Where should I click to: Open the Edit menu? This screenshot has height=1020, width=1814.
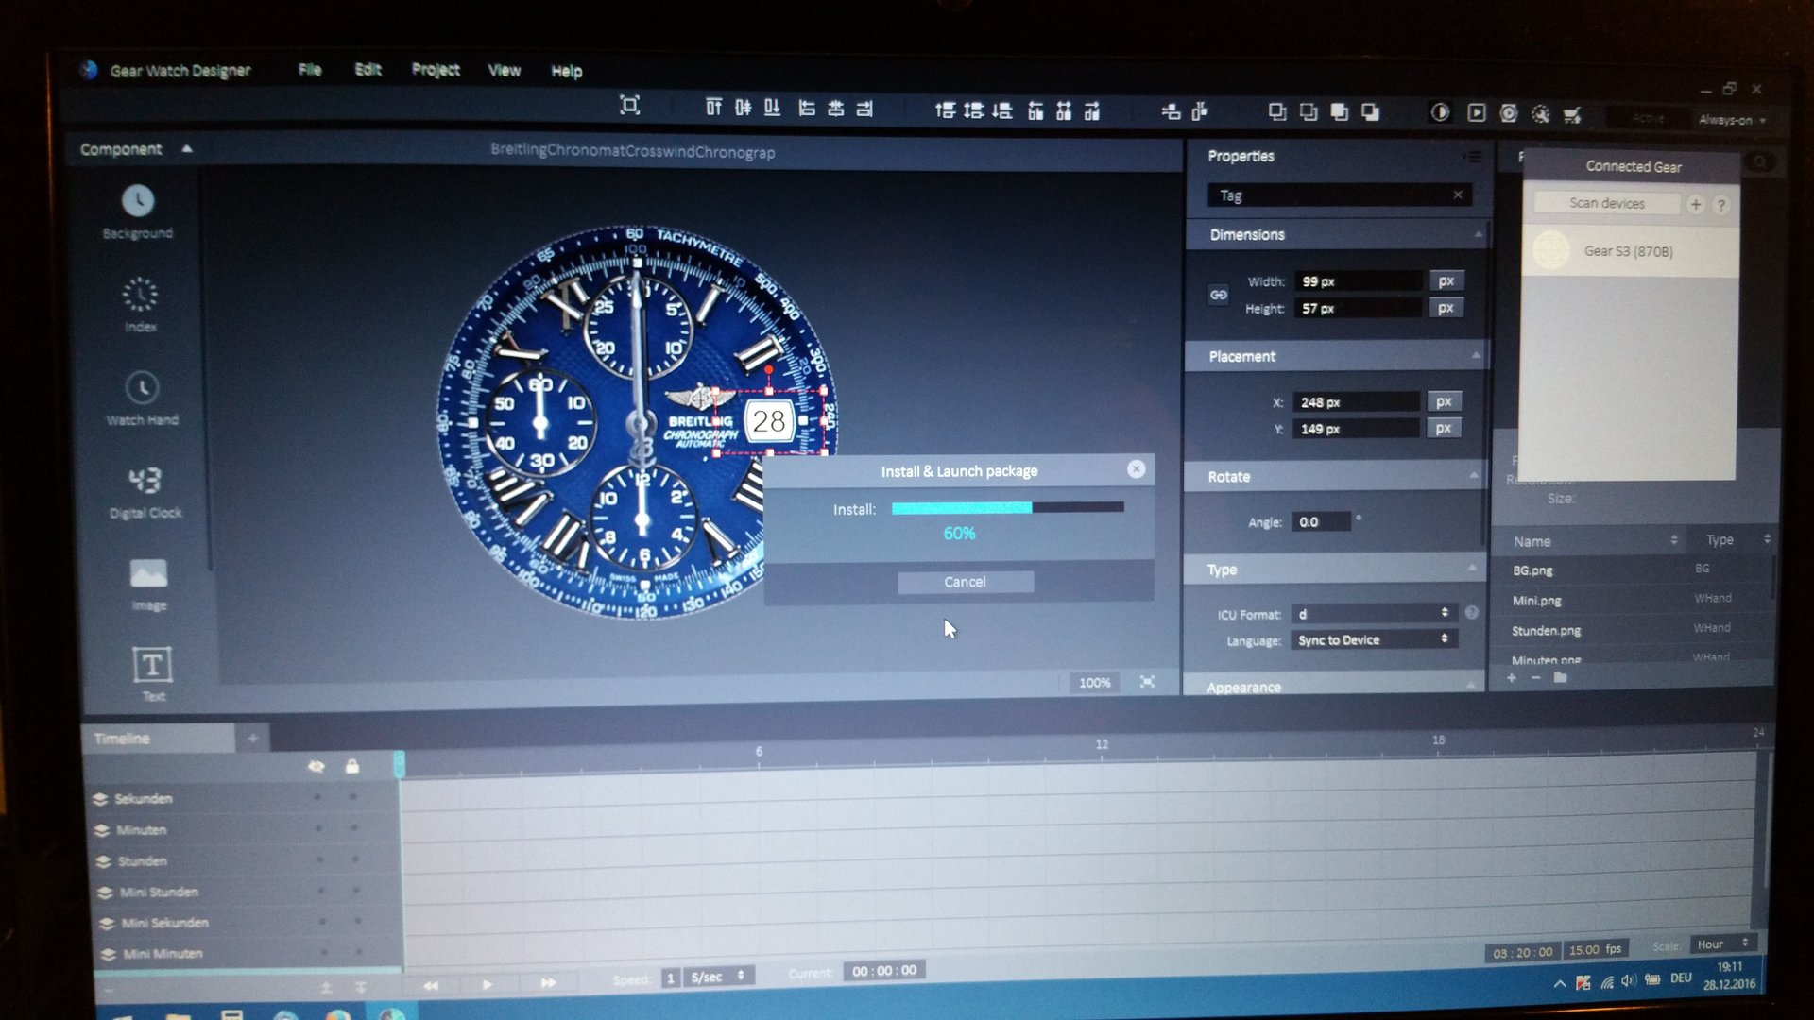pyautogui.click(x=368, y=69)
